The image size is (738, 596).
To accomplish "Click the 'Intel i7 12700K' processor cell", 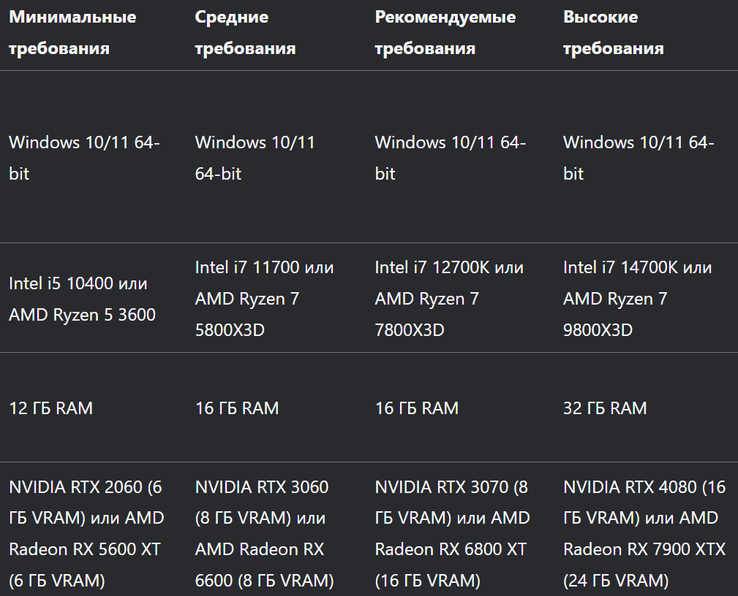I will point(449,299).
